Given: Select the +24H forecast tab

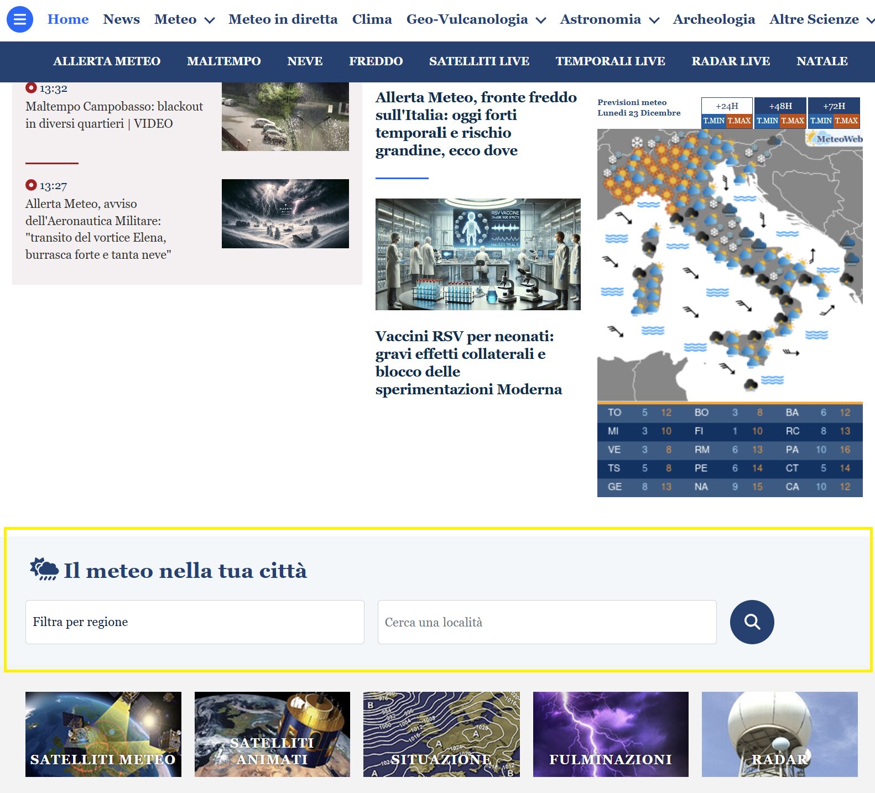Looking at the screenshot, I should click(727, 106).
